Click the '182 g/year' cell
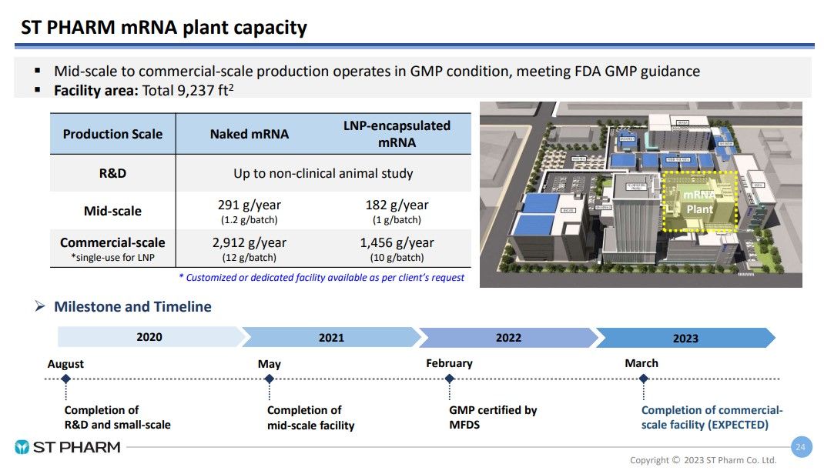 (397, 205)
